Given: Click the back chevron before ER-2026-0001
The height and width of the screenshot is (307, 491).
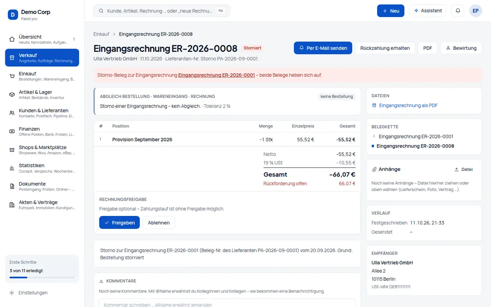Looking at the screenshot, I should [x=374, y=137].
